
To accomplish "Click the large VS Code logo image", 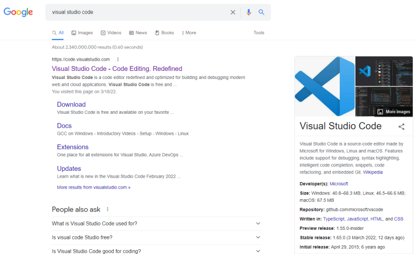I will (x=325, y=86).
